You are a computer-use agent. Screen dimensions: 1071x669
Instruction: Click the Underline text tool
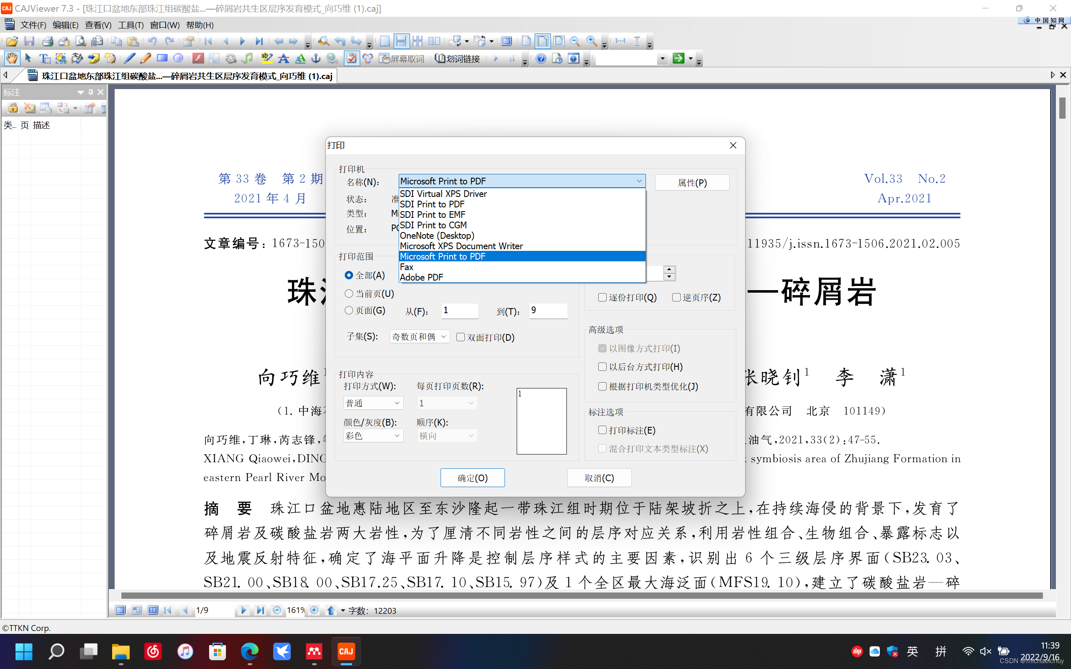point(300,59)
